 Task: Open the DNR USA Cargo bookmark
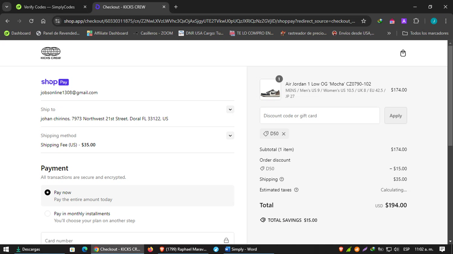coord(201,33)
